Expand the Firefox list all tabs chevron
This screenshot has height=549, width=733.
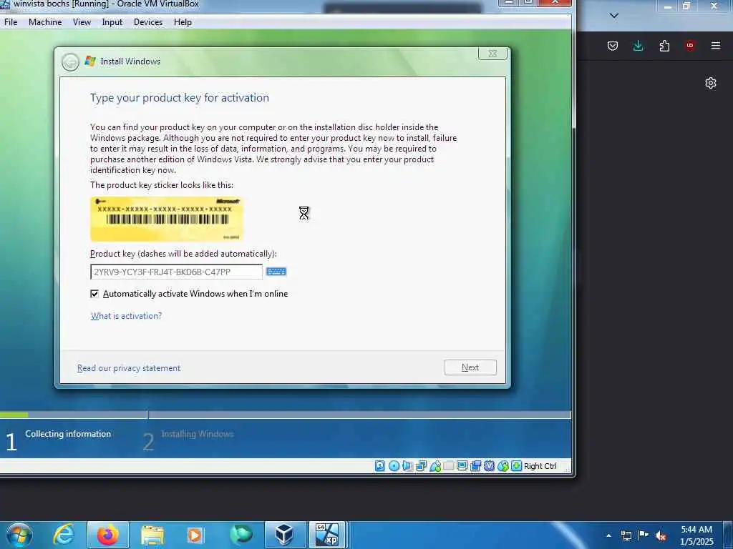tap(614, 16)
